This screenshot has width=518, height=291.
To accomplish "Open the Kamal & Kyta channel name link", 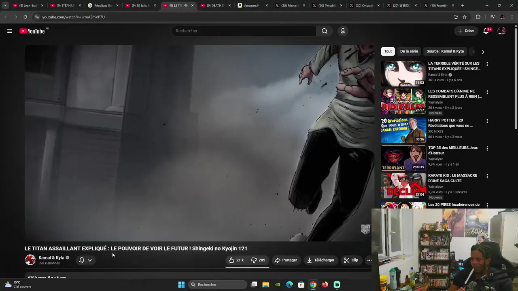I will coord(51,258).
